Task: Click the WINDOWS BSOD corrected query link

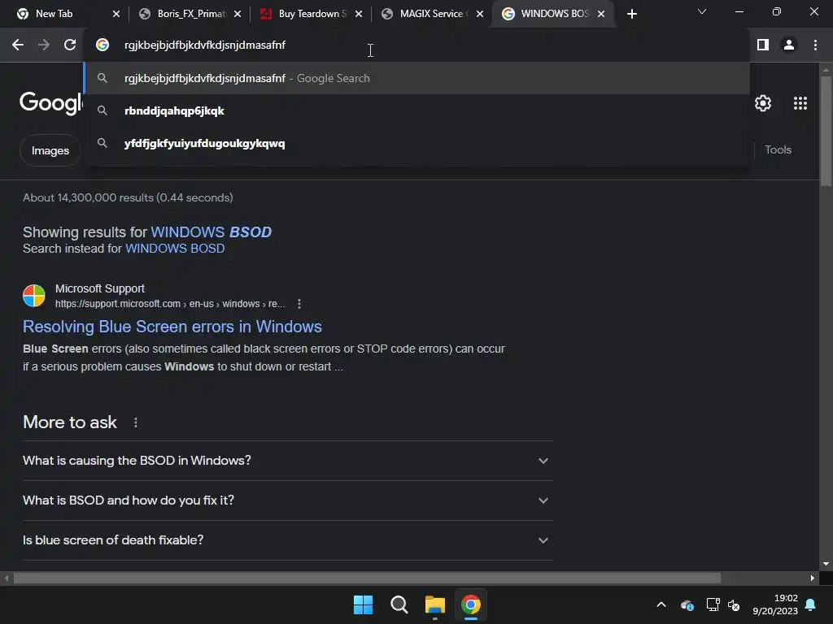Action: (x=212, y=232)
